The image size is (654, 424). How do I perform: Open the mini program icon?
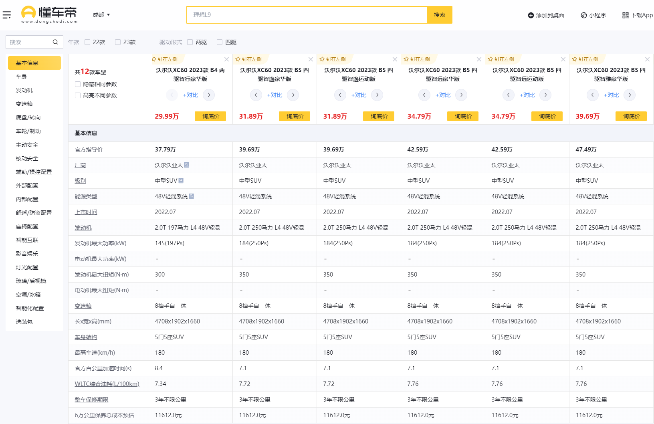pos(584,15)
